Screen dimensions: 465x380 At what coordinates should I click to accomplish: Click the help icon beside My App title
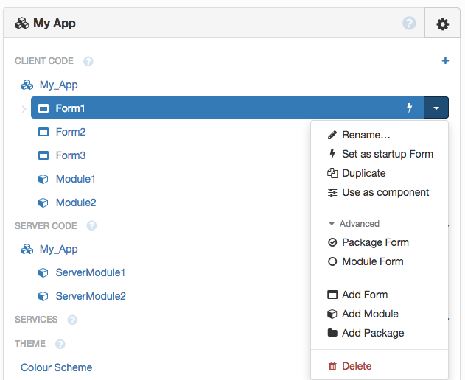(x=409, y=24)
